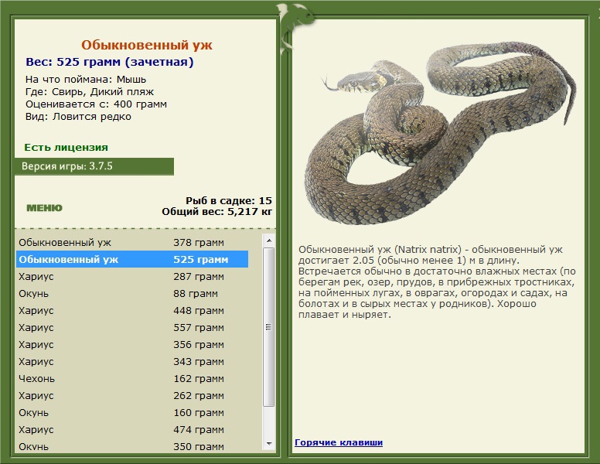Select Окунь 350 грамм row
This screenshot has width=600, height=464.
pos(132,446)
